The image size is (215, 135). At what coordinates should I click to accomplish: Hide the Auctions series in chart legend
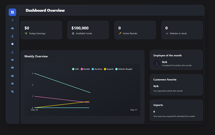coord(97,69)
